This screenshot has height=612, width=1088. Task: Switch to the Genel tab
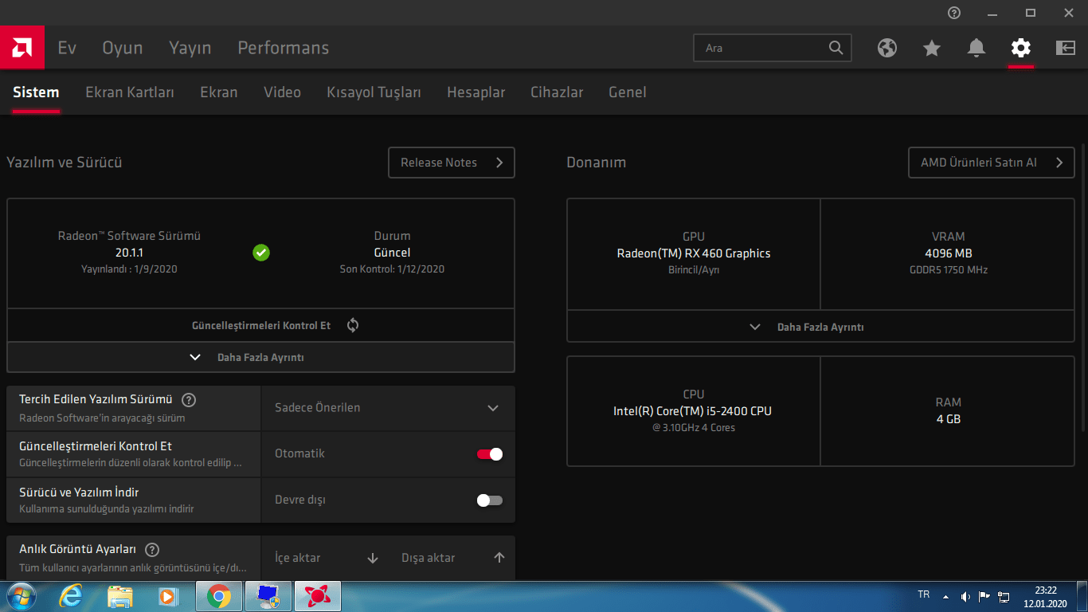tap(628, 92)
